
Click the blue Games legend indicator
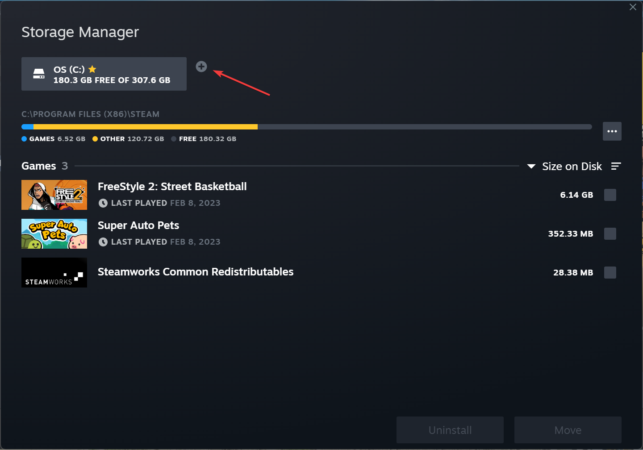(24, 139)
